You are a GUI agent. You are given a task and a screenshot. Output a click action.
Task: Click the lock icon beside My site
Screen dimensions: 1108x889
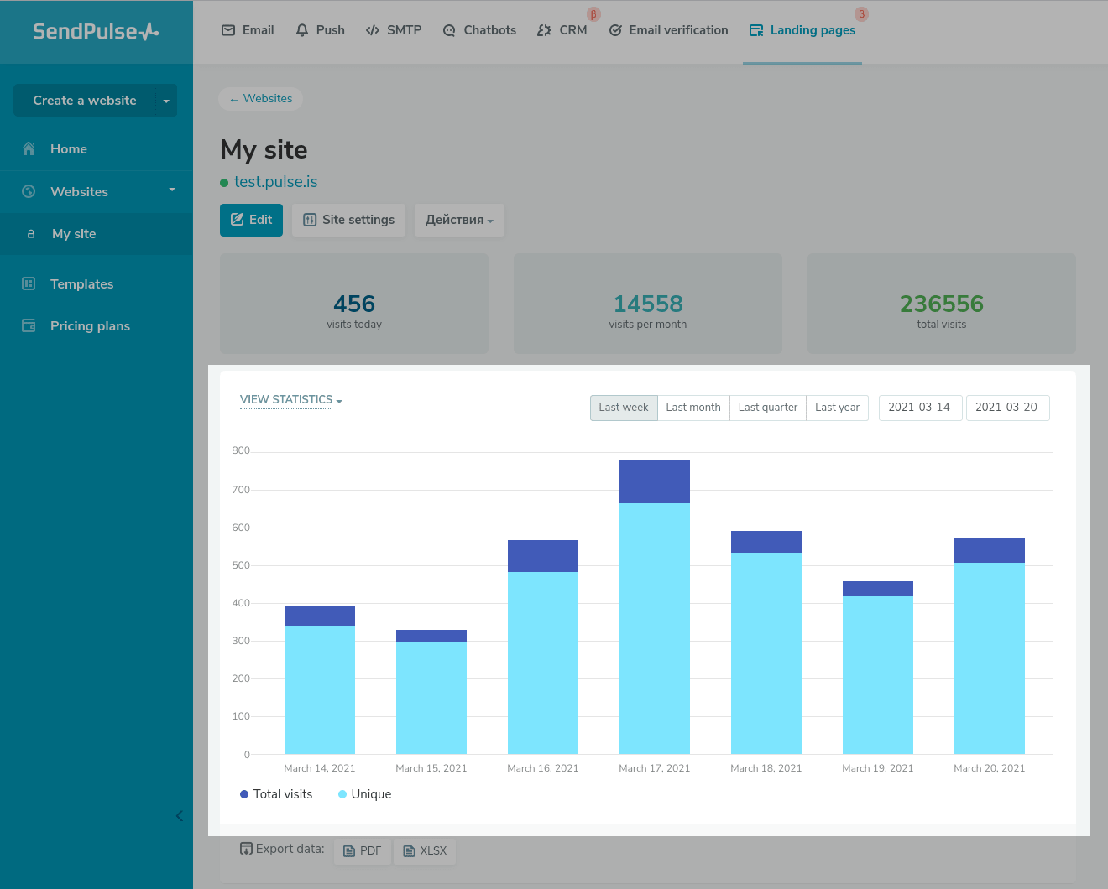pyautogui.click(x=31, y=234)
